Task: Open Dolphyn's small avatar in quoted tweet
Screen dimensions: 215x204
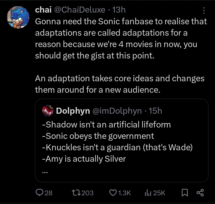Action: [48, 111]
